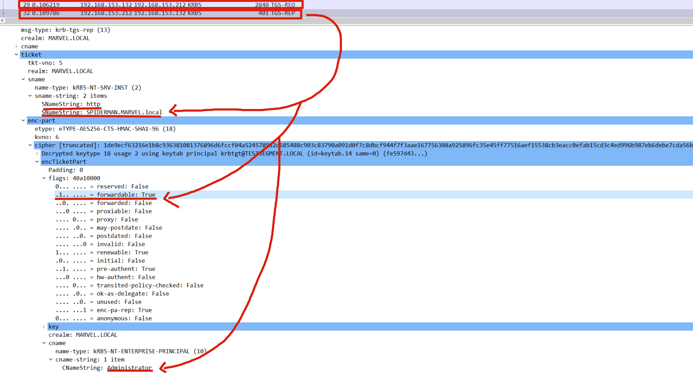Image resolution: width=693 pixels, height=373 pixels.
Task: Collapse the cname-string 1 item node
Action: pos(51,360)
